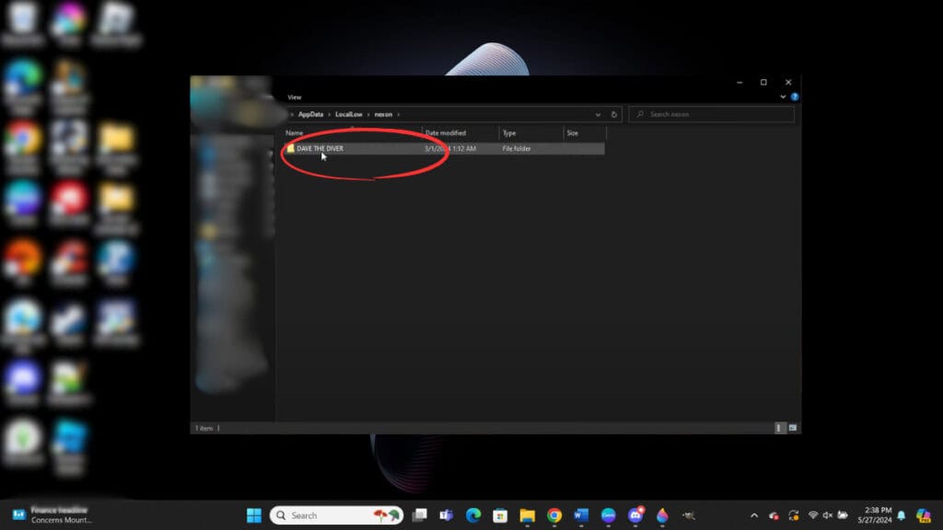Screen dimensions: 943x530
Task: Open the Microsoft Store from the taskbar
Action: tap(498, 514)
